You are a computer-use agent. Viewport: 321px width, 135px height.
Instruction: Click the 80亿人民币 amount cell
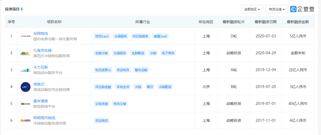click(x=298, y=104)
